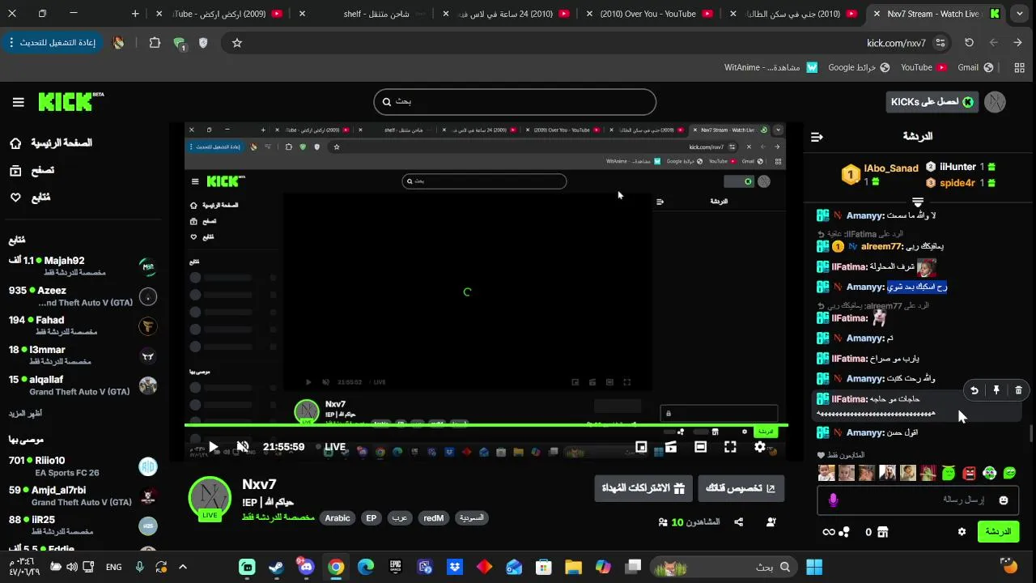1036x583 pixels.
Task: Click in the Kick search field
Action: tap(515, 102)
